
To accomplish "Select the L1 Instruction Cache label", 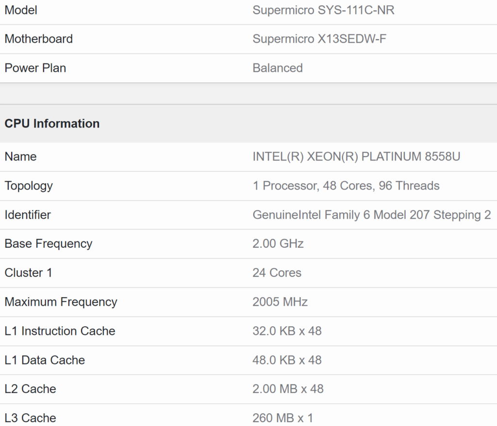I will point(60,331).
